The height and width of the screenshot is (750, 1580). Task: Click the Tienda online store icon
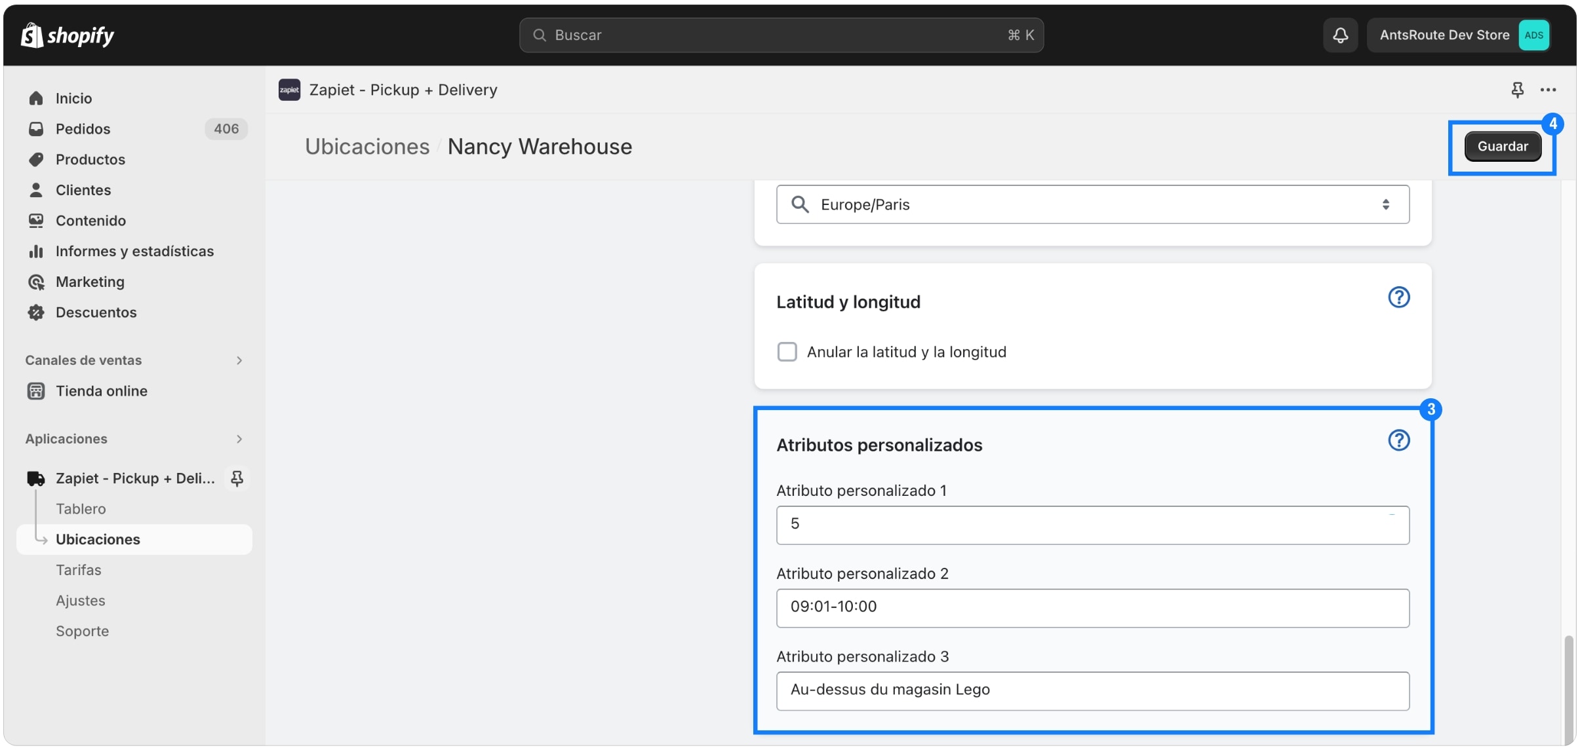(36, 391)
